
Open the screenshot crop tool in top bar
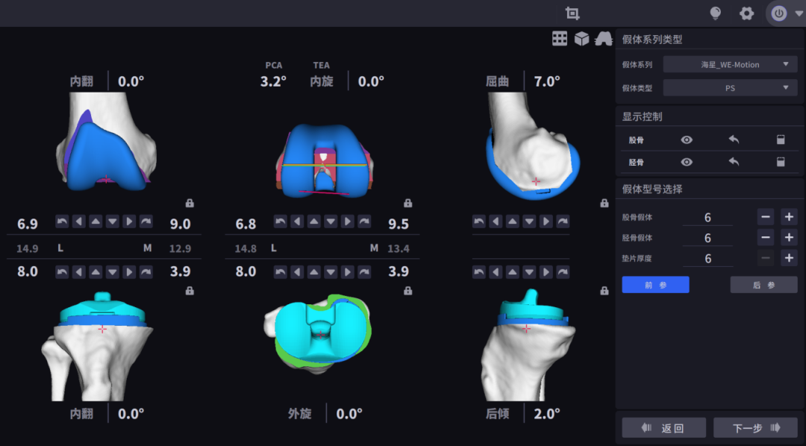tap(572, 13)
